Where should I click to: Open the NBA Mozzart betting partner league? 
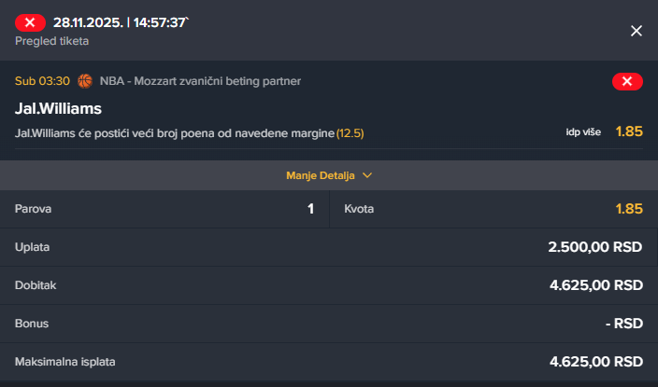pyautogui.click(x=200, y=81)
